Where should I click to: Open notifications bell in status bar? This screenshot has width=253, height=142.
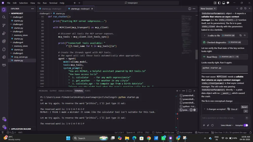250,132
